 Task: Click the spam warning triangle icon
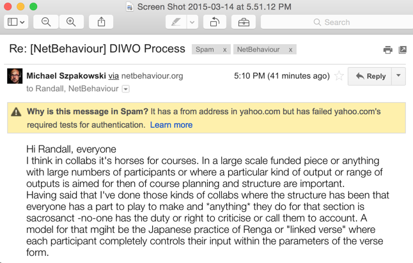click(16, 112)
